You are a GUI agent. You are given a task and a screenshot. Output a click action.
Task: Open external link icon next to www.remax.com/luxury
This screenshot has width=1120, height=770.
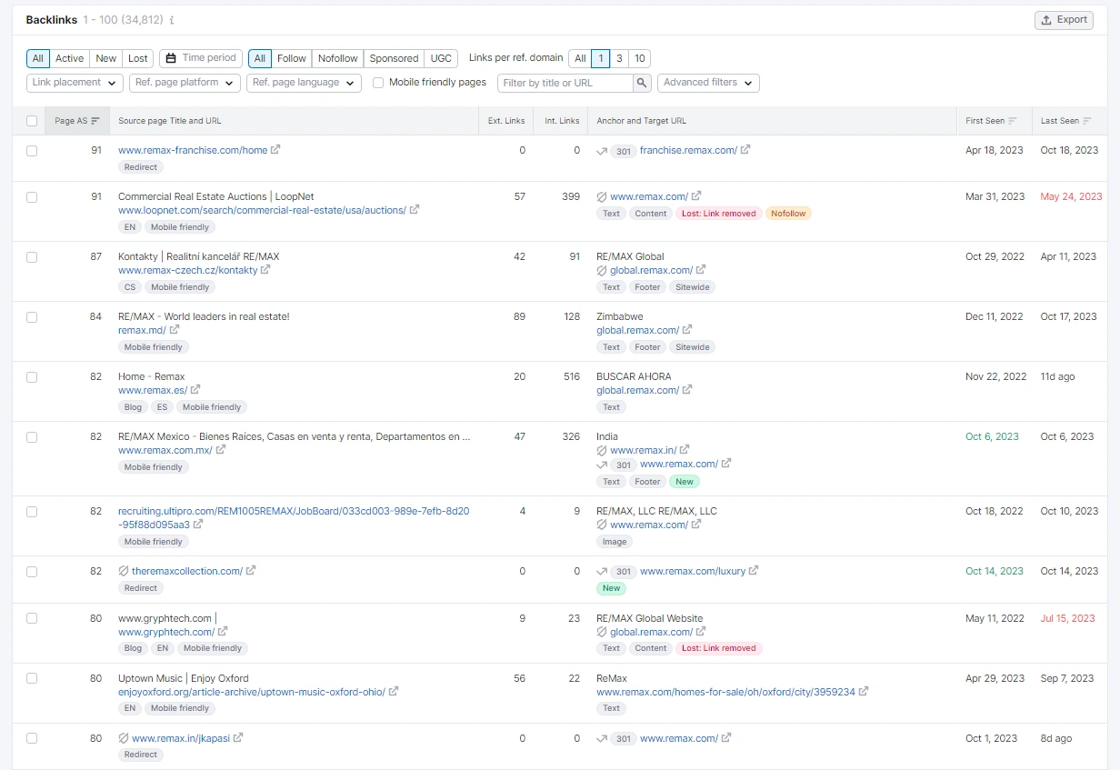click(x=754, y=571)
